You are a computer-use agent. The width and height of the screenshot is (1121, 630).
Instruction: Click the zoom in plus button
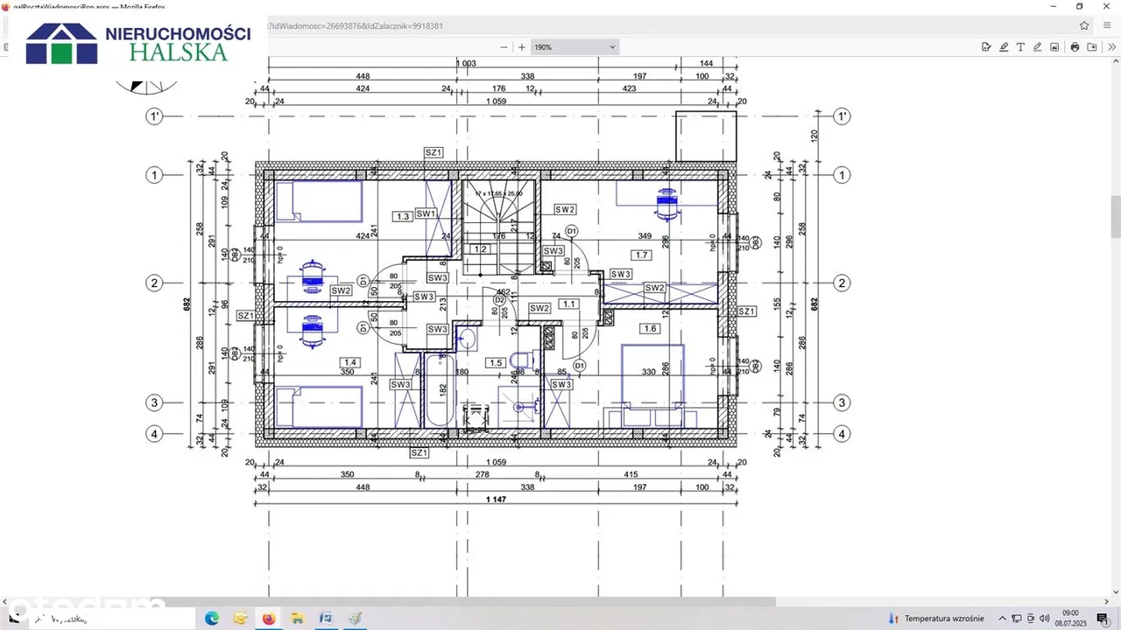(x=522, y=47)
